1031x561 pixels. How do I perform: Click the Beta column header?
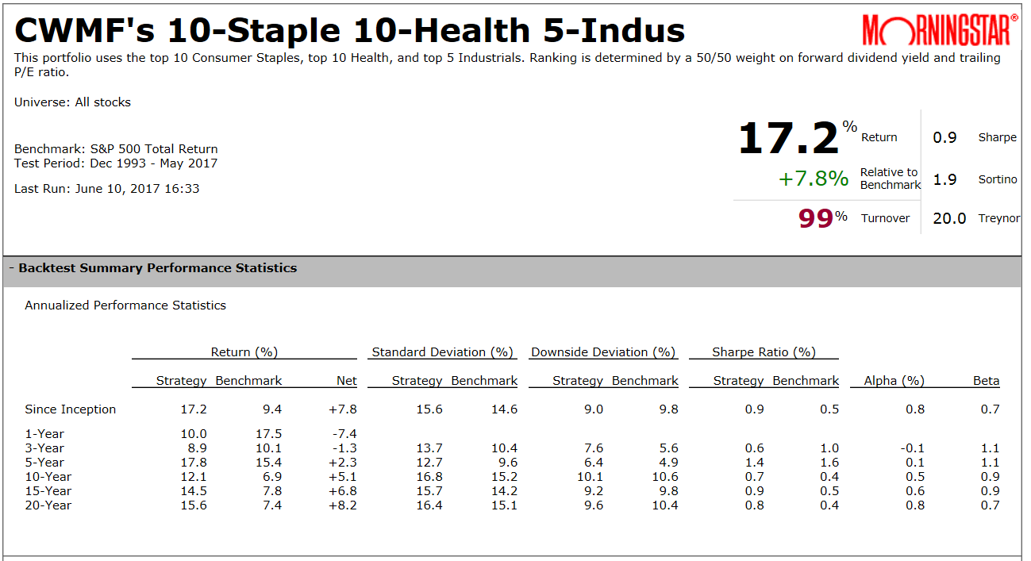[986, 381]
